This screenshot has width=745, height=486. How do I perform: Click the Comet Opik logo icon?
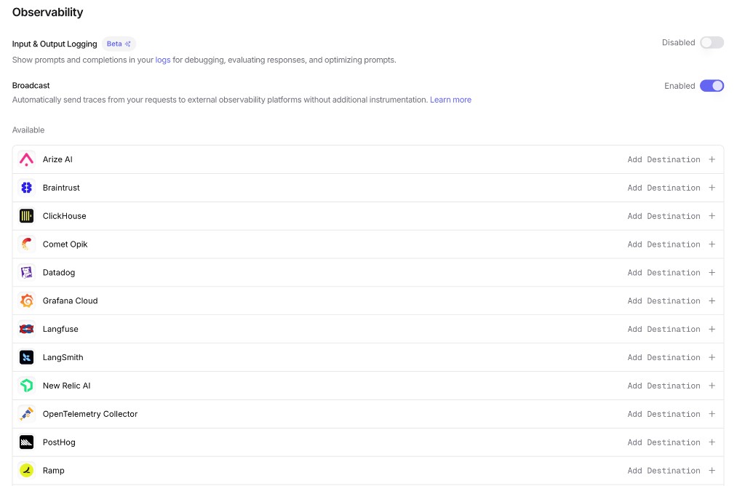[x=27, y=244]
